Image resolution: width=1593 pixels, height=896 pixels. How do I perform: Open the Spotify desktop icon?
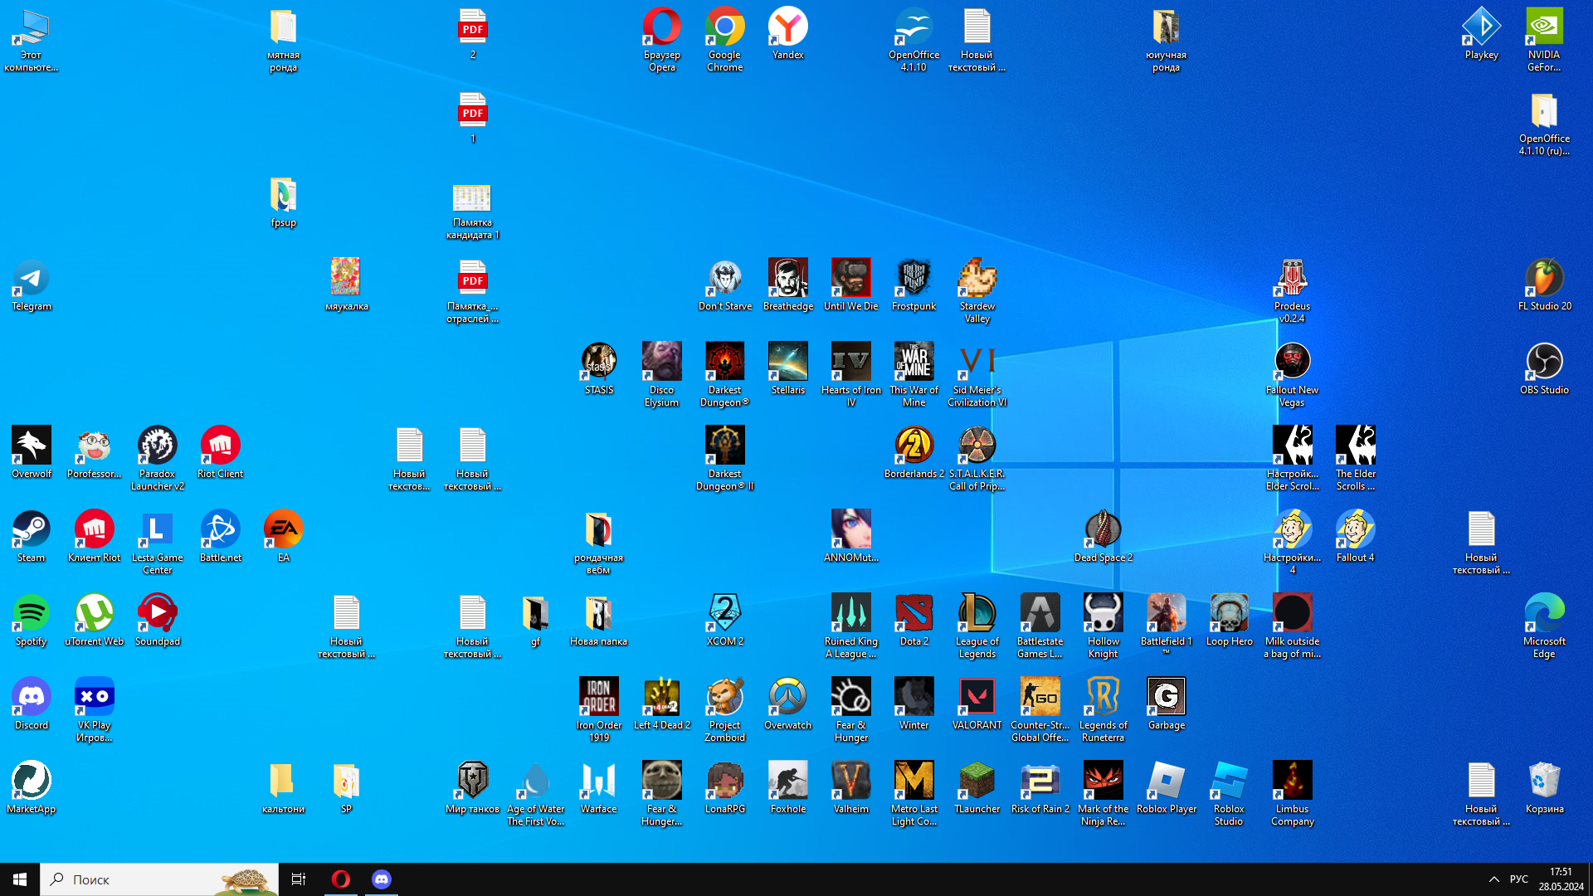click(x=32, y=620)
